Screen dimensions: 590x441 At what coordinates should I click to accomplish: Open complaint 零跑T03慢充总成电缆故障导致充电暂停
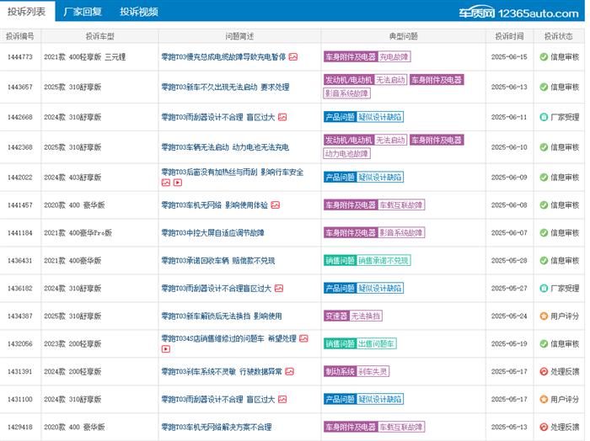click(x=223, y=56)
